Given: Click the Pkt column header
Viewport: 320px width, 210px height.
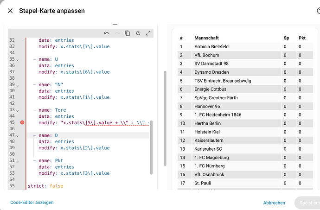Looking at the screenshot, I should [x=302, y=38].
